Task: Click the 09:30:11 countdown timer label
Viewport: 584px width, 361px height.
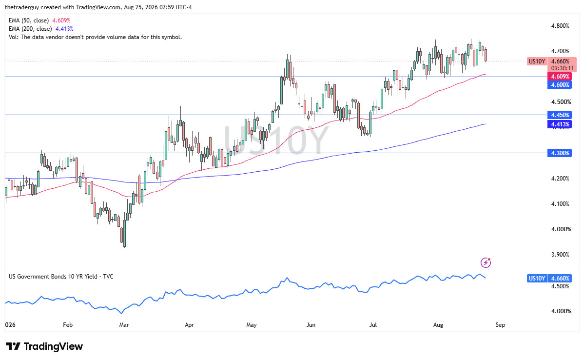Action: [x=562, y=69]
